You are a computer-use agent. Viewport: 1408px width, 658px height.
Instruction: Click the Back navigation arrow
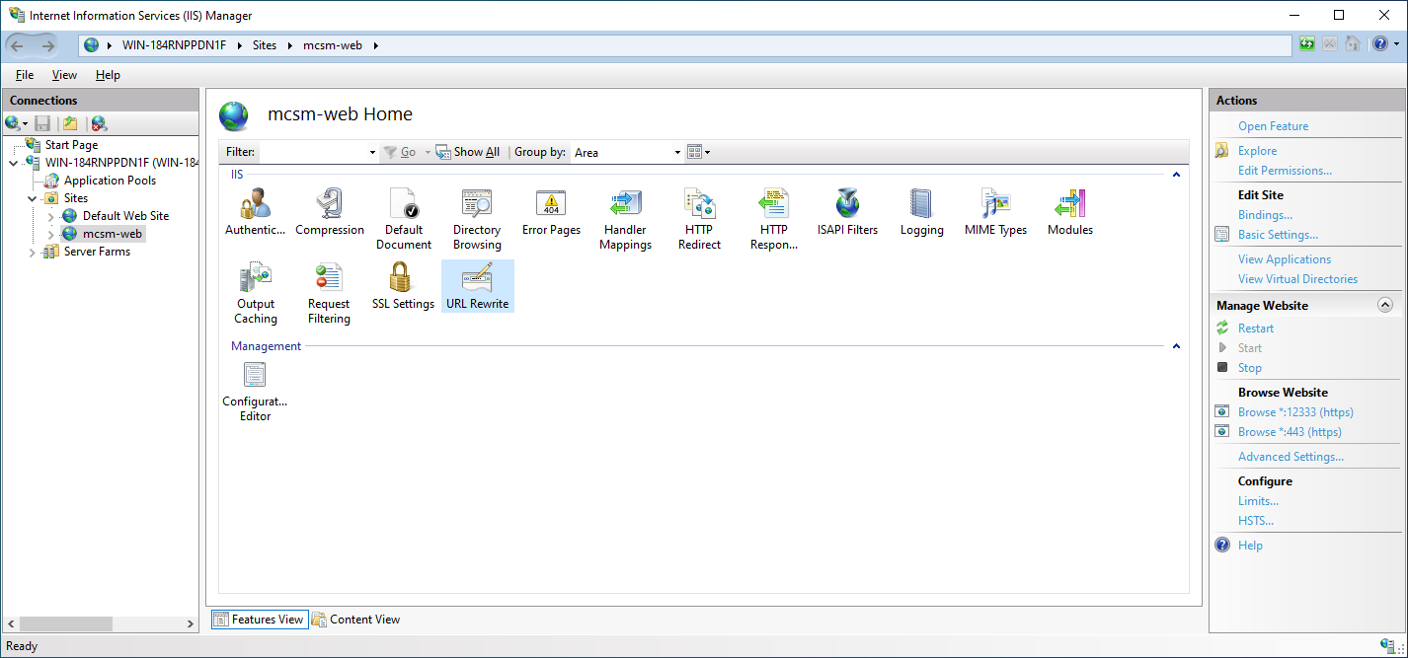pyautogui.click(x=17, y=45)
